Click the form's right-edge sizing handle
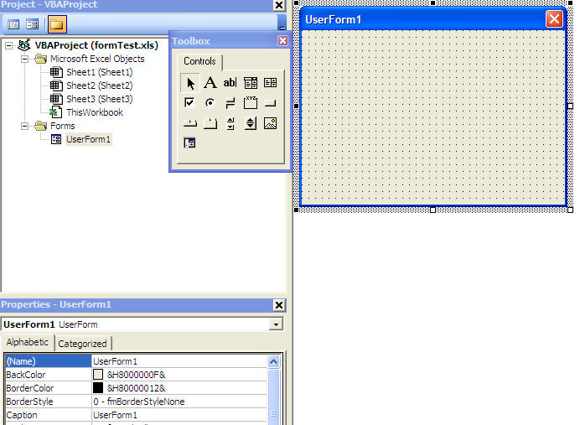The width and height of the screenshot is (580, 425). [x=571, y=106]
